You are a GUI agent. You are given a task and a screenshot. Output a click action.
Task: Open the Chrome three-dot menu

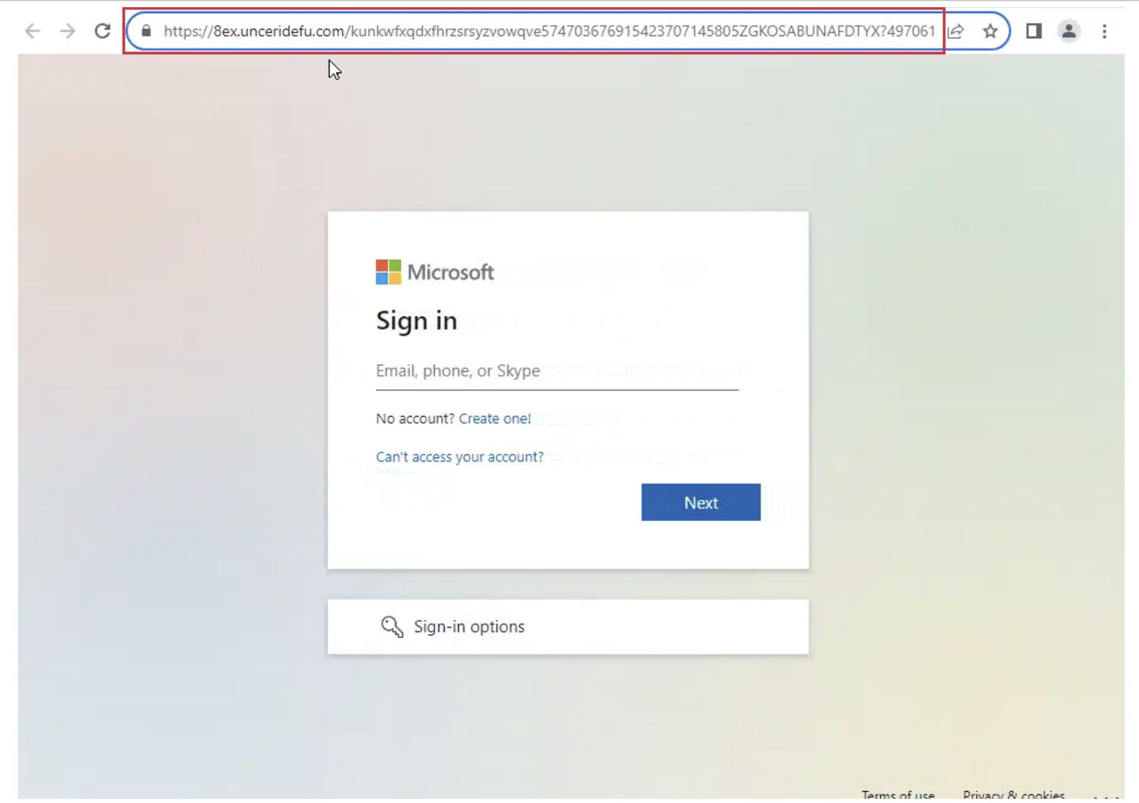point(1104,31)
